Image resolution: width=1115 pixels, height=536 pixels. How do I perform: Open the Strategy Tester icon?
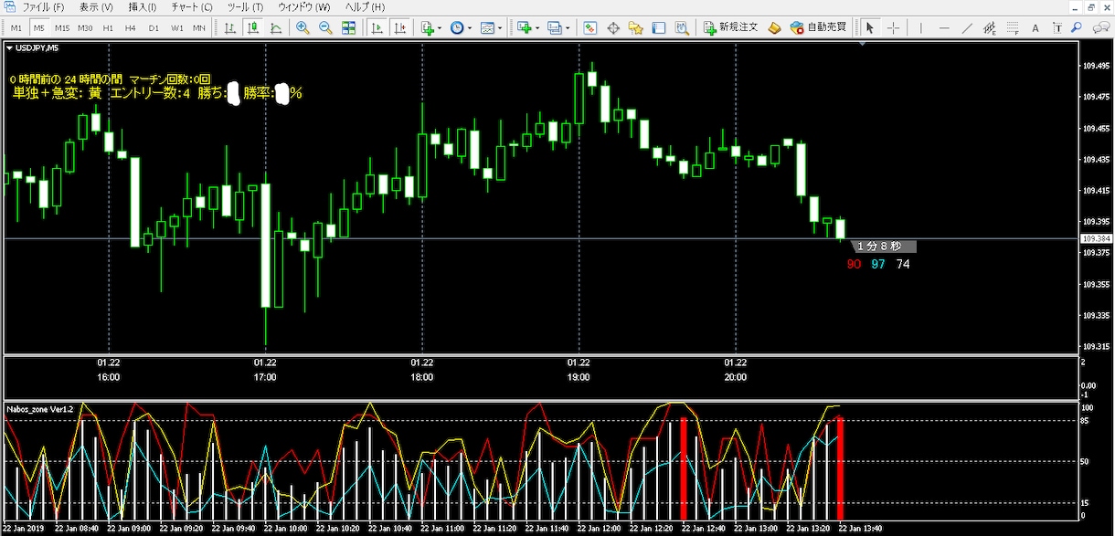click(x=682, y=27)
